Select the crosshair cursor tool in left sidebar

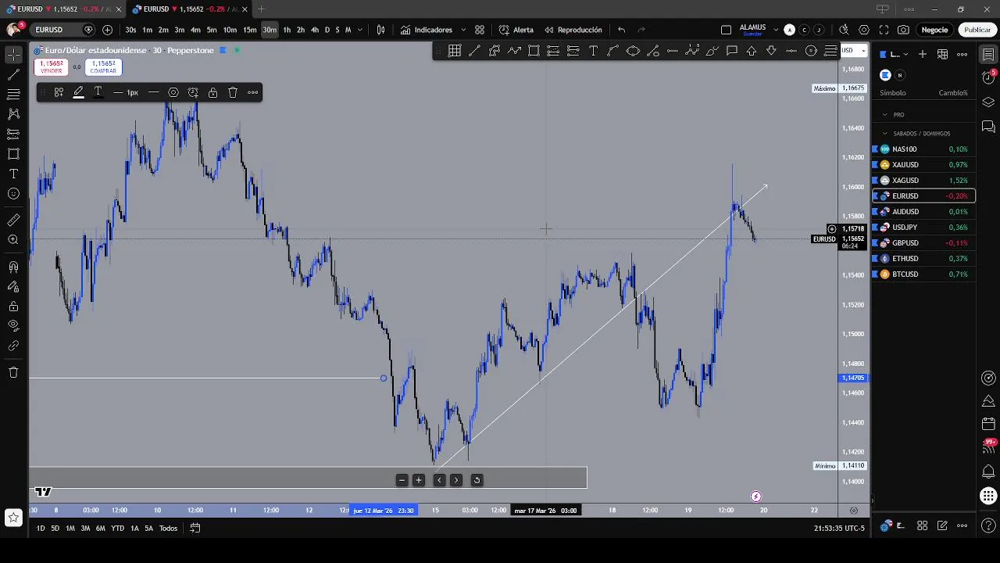pyautogui.click(x=13, y=55)
